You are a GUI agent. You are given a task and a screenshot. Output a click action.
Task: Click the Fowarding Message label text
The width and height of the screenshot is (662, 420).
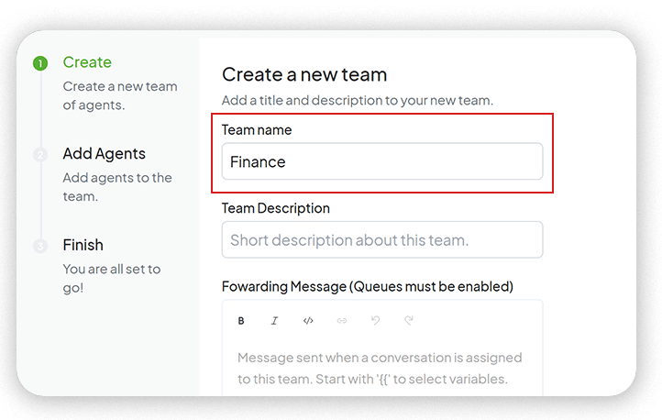(368, 286)
